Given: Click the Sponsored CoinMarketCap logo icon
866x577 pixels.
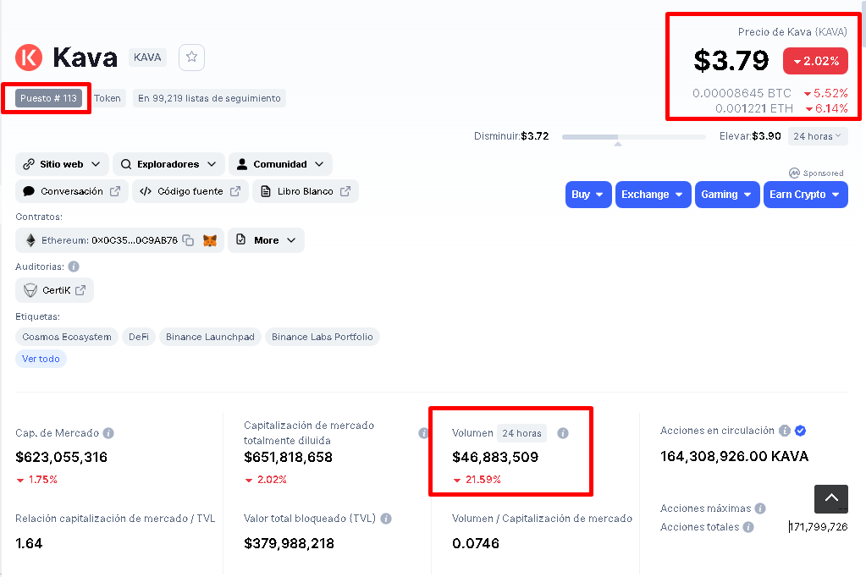Looking at the screenshot, I should point(794,173).
